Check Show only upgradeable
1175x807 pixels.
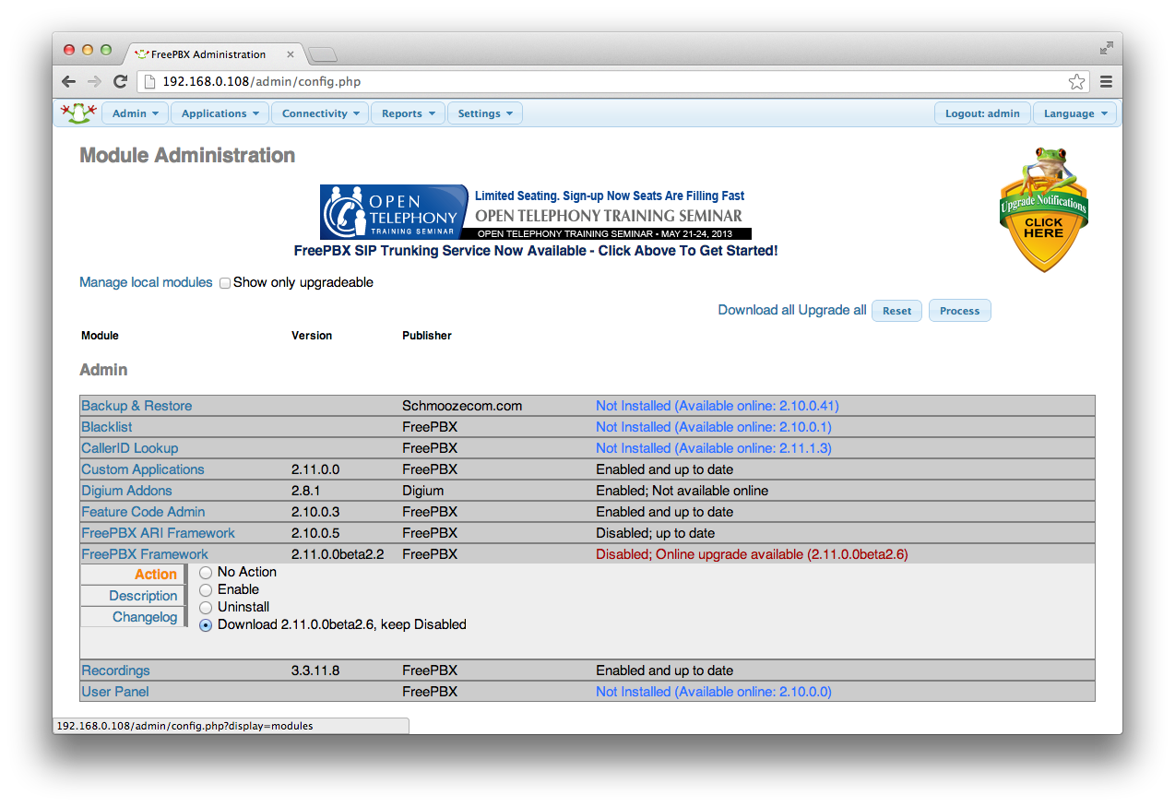(x=224, y=283)
